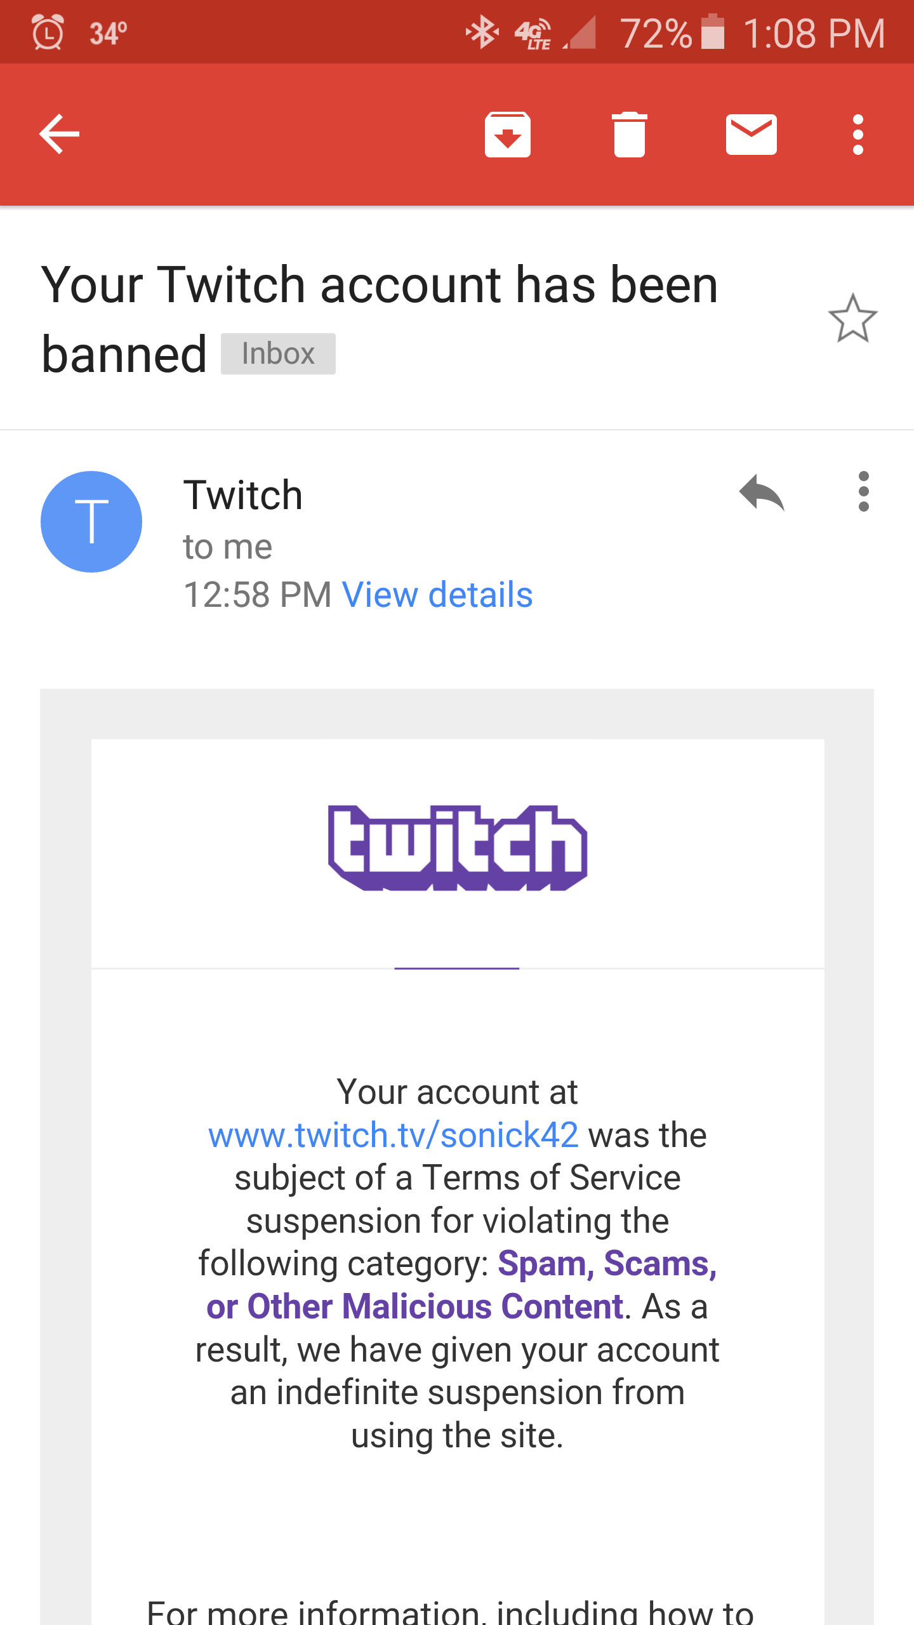Tap the alarm clock status icon
The width and height of the screenshot is (914, 1625).
(x=48, y=32)
